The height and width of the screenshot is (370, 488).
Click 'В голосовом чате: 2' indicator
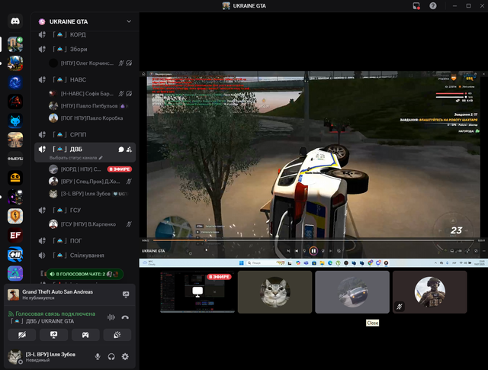coord(85,274)
